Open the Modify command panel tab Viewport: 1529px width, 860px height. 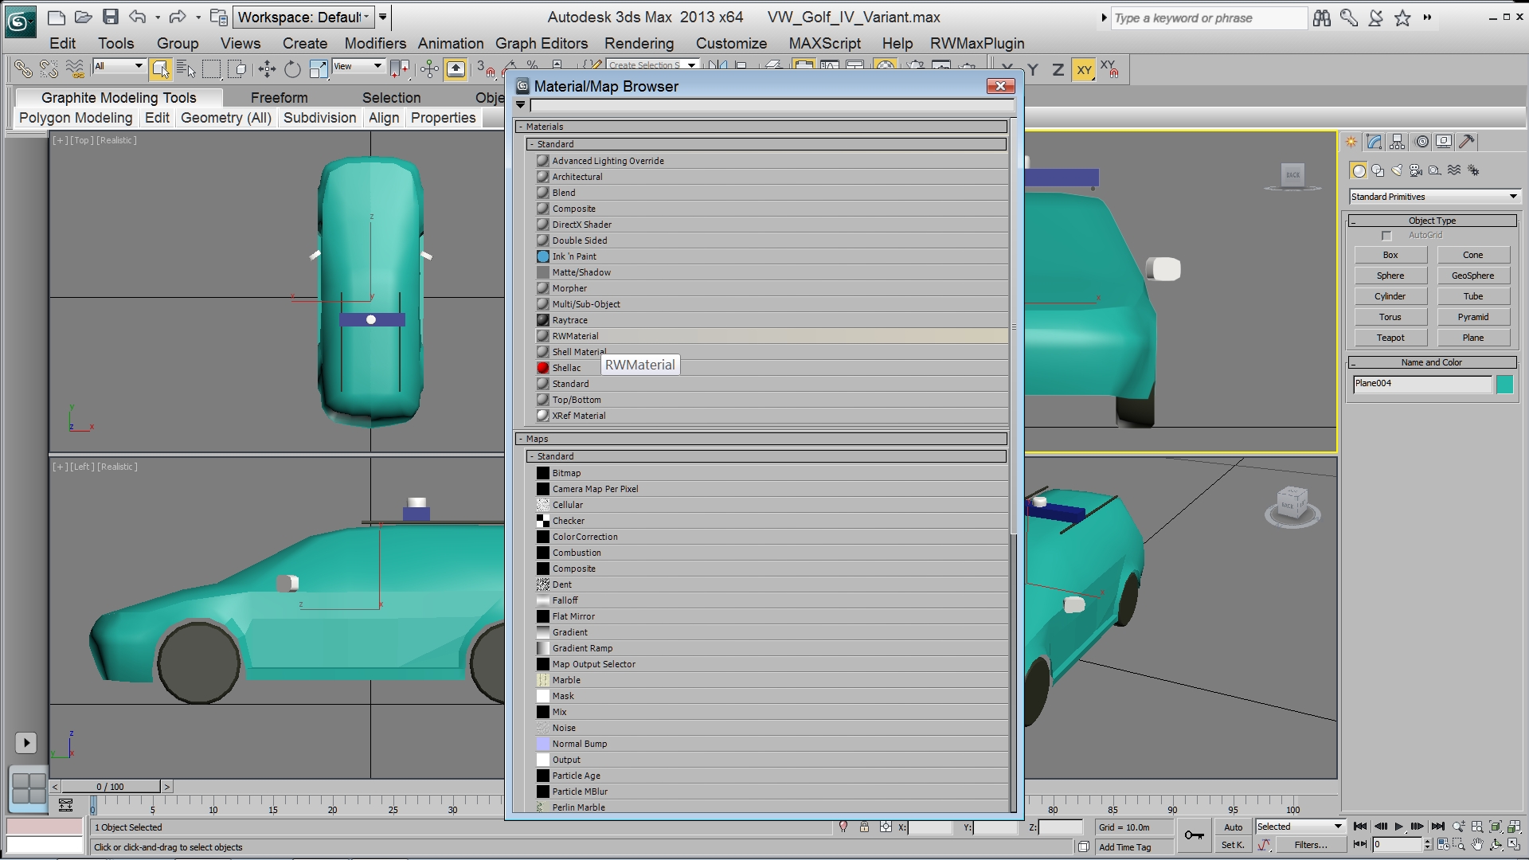pyautogui.click(x=1375, y=142)
